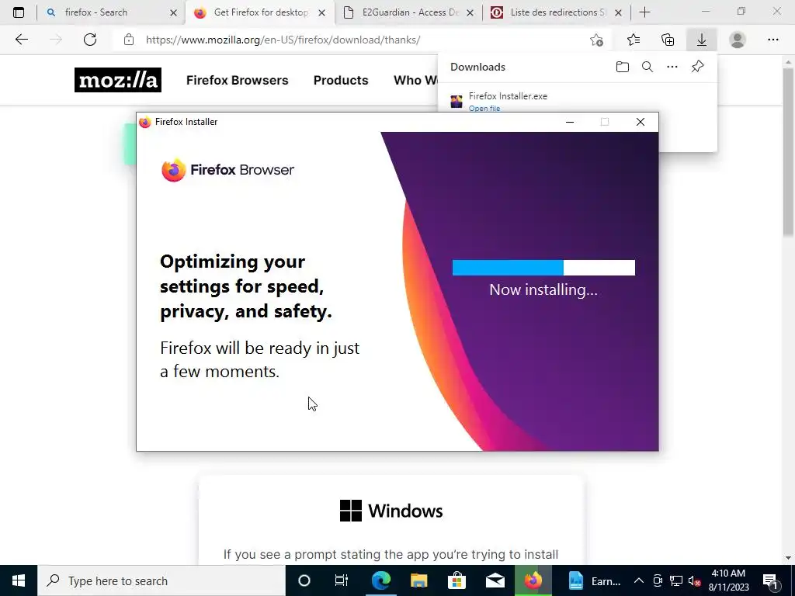Click the muted volume tray icon
The image size is (795, 596).
(695, 580)
